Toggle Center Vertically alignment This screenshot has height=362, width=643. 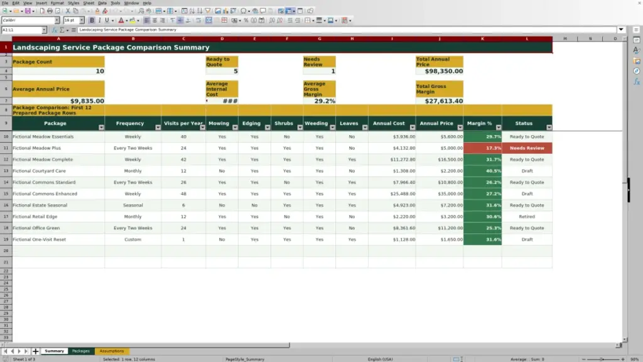[180, 21]
